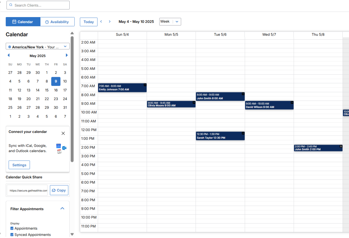Go to previous week using left chevron

click(x=101, y=22)
